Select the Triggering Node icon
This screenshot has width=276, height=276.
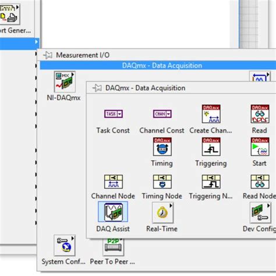(211, 182)
